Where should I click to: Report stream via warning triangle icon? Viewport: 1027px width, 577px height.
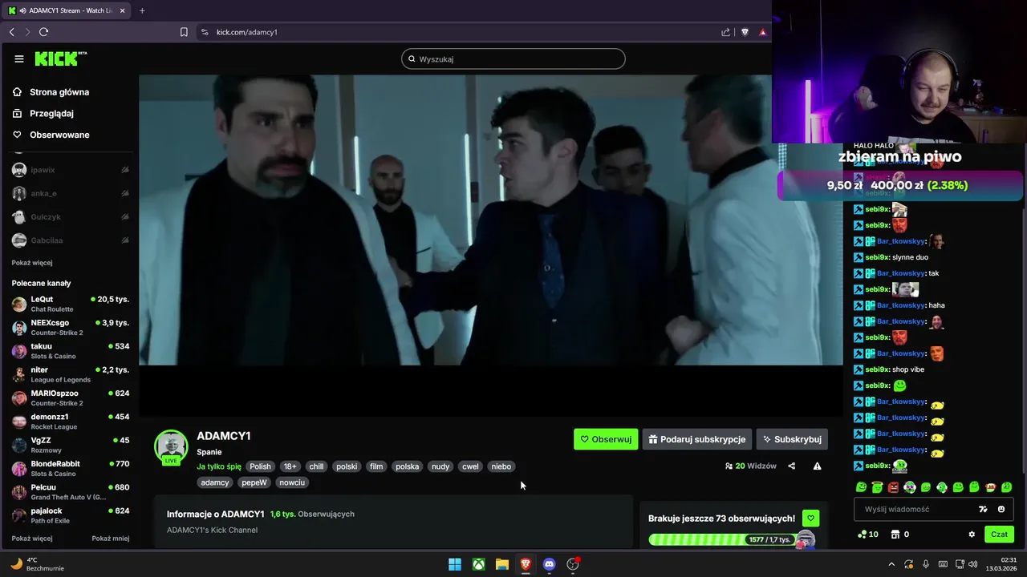(x=817, y=466)
